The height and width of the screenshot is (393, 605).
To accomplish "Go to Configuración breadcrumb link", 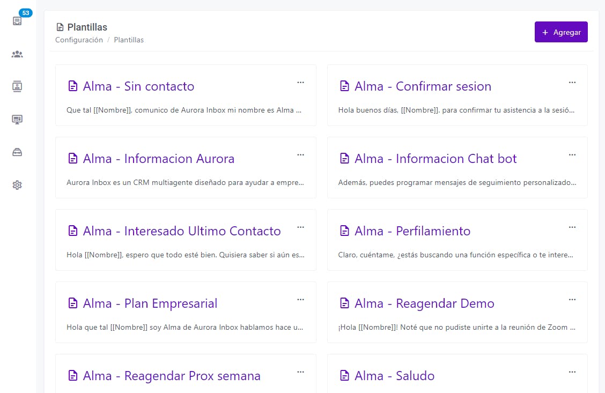I will pos(79,40).
